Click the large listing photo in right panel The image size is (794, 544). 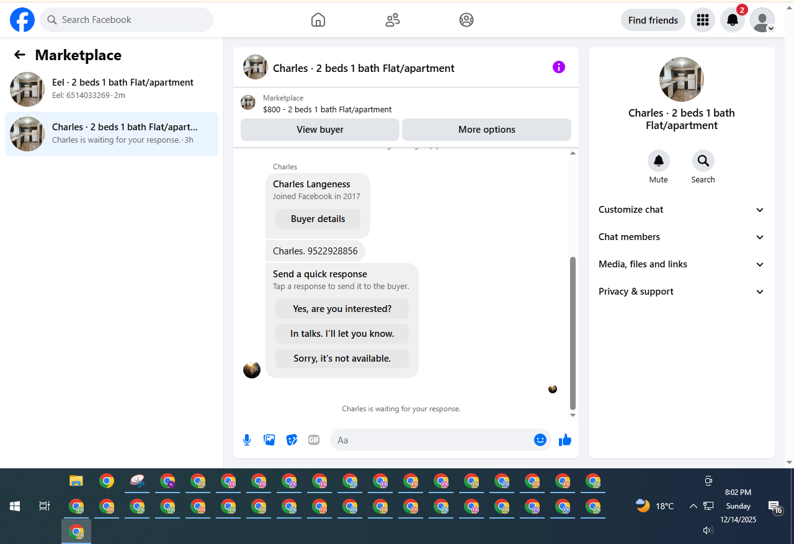tap(682, 79)
